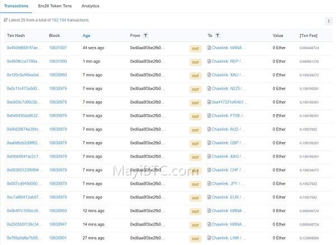The width and height of the screenshot is (336, 245).
Task: Open transaction 0x460ffcca7786a
Action: (23, 61)
